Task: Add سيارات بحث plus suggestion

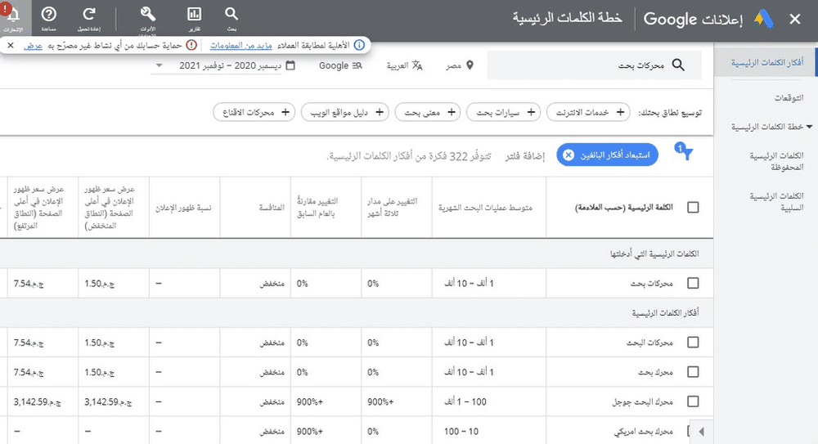Action: tap(531, 112)
